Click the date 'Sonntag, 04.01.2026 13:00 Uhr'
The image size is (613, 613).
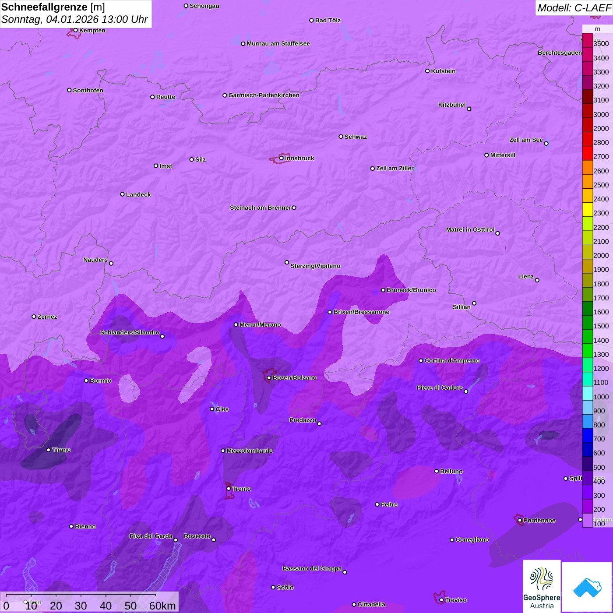point(74,19)
